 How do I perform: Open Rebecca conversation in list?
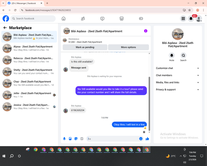(x=29, y=60)
